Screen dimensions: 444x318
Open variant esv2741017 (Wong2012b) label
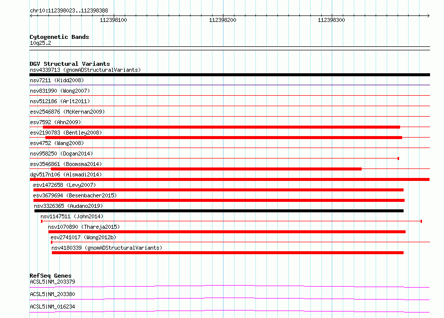(83, 237)
